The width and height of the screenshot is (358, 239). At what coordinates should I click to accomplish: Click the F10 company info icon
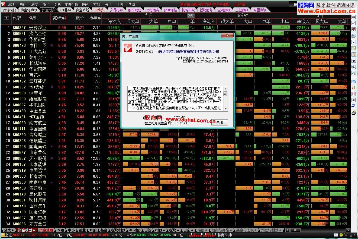coord(353,42)
